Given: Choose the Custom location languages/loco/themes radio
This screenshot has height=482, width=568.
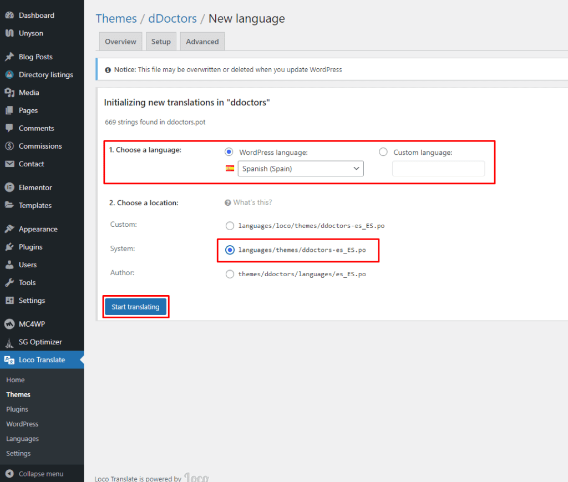Looking at the screenshot, I should tap(230, 226).
